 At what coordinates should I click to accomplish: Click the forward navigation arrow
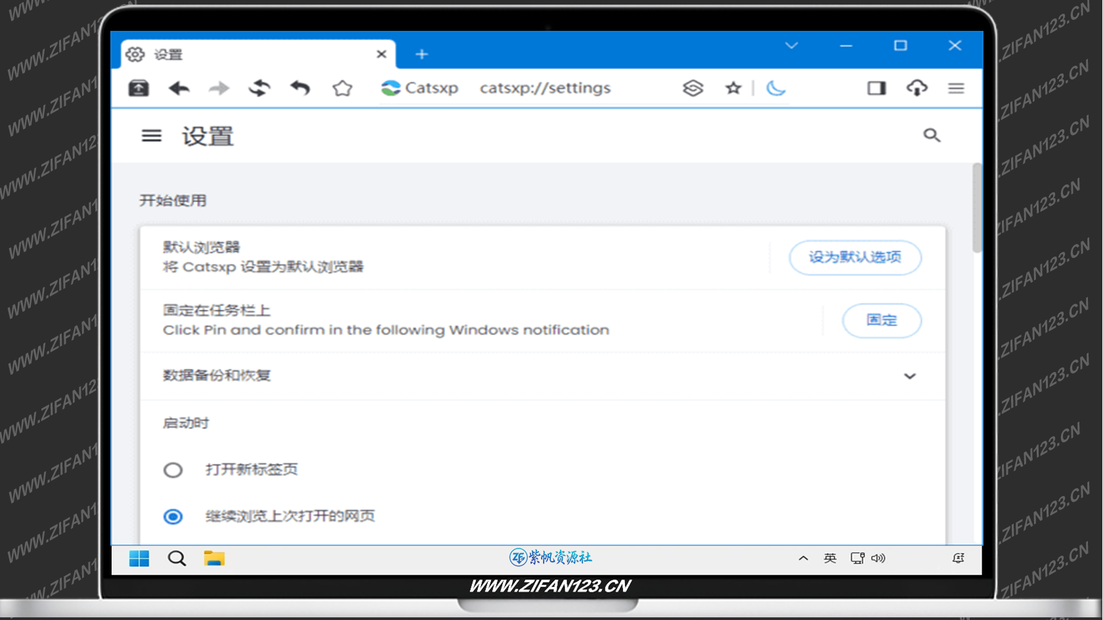pyautogui.click(x=219, y=88)
